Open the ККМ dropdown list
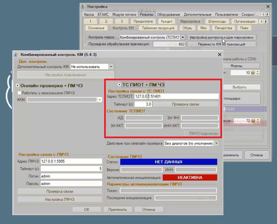277x224 pixels. (100, 100)
